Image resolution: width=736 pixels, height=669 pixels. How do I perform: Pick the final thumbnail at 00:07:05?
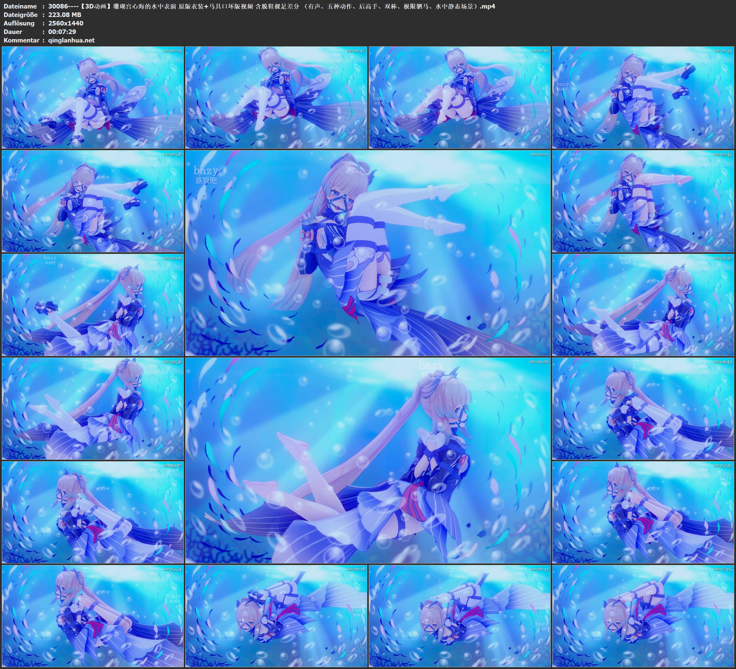point(643,616)
